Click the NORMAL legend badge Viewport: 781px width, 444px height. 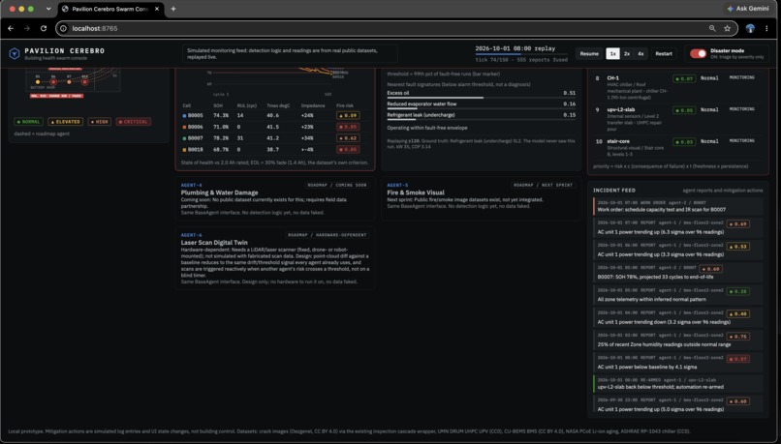tap(28, 121)
